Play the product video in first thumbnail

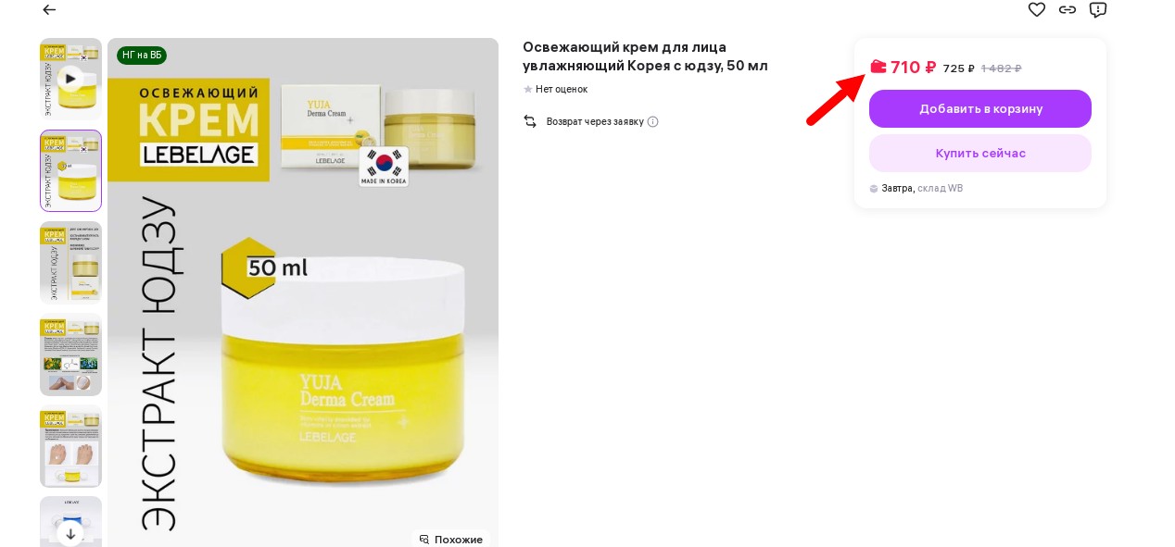[70, 79]
